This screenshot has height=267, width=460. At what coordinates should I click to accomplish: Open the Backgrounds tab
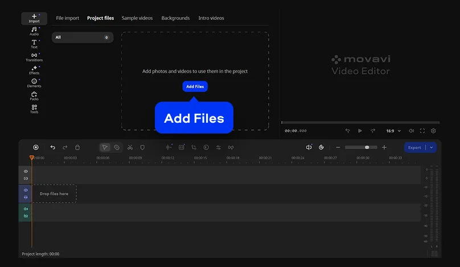point(175,18)
